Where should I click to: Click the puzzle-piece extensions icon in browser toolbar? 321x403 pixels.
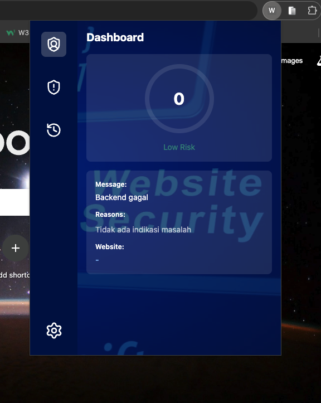click(312, 11)
